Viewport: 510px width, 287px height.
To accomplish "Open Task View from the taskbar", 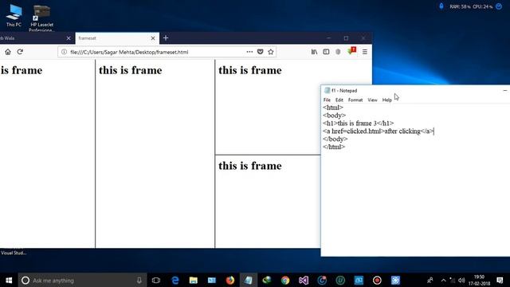I will (156, 280).
